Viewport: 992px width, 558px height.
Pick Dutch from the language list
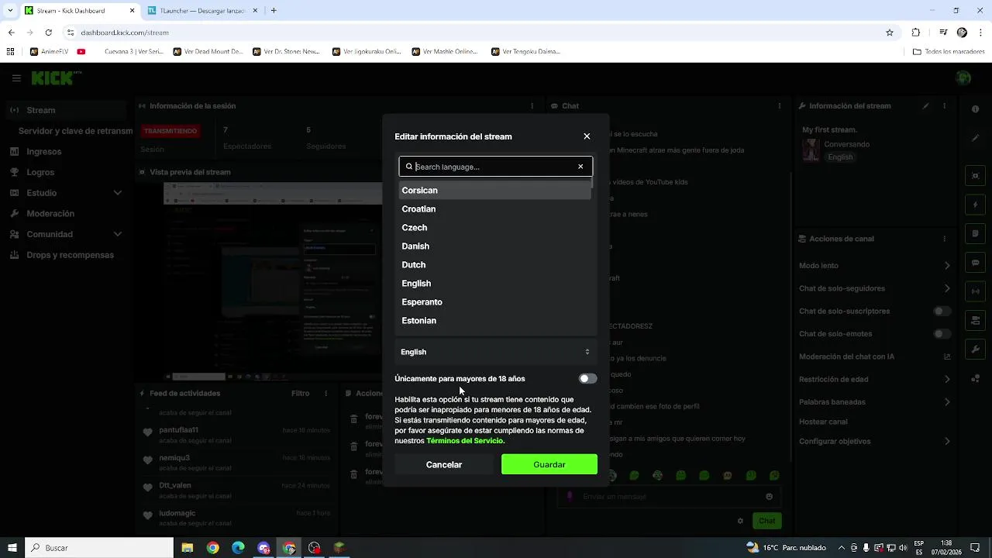(495, 265)
